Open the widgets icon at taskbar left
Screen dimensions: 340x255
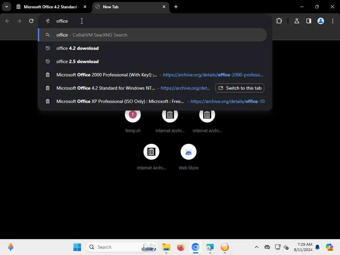point(11,247)
